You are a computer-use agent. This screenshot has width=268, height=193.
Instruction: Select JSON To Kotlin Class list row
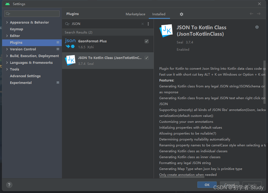click(x=108, y=61)
